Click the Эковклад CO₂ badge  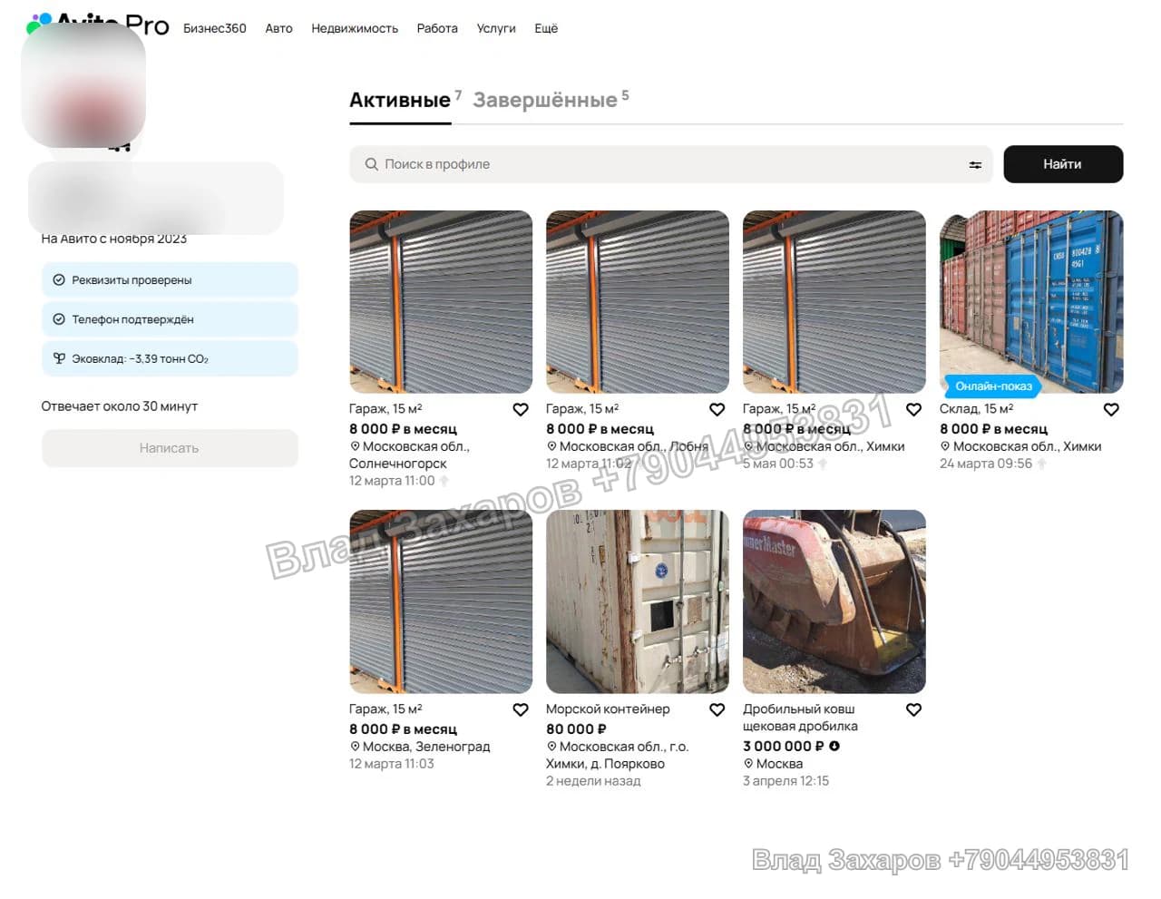170,358
